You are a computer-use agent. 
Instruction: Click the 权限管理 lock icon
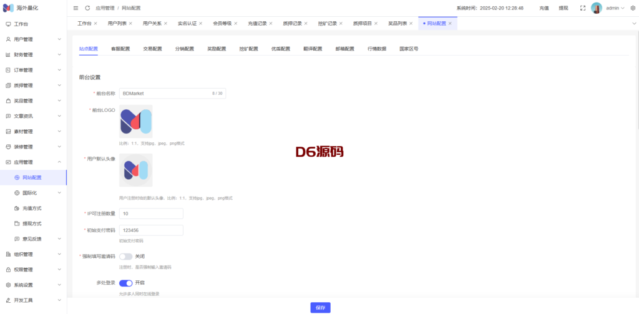pos(8,270)
